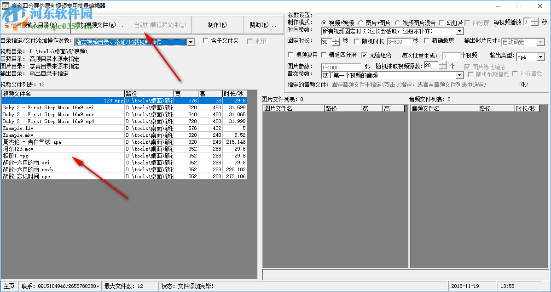The height and width of the screenshot is (292, 551).
Task: Open 添加视频文件(A)... file dialog
Action: [99, 24]
